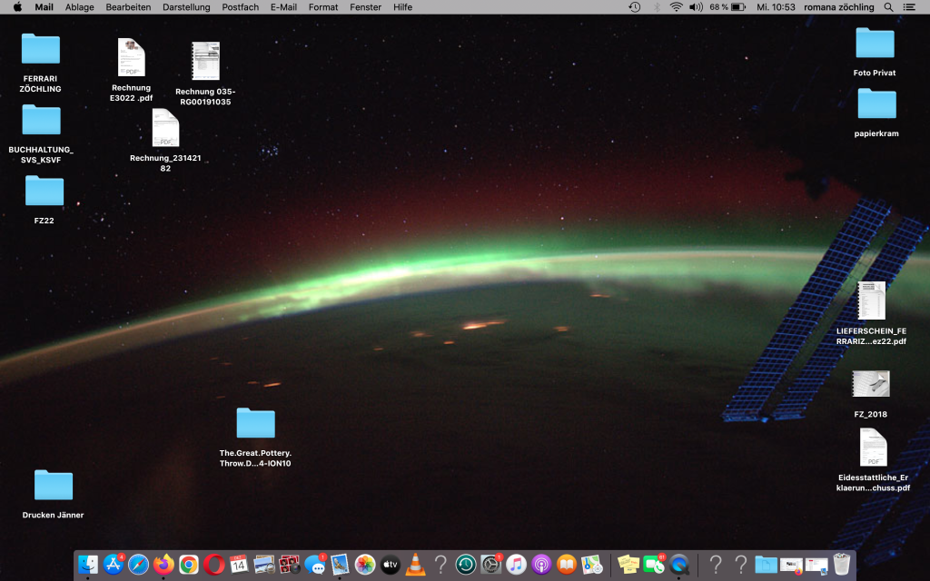The image size is (930, 581).
Task: Select the Rechnung E3022 .pdf file
Action: click(x=132, y=58)
